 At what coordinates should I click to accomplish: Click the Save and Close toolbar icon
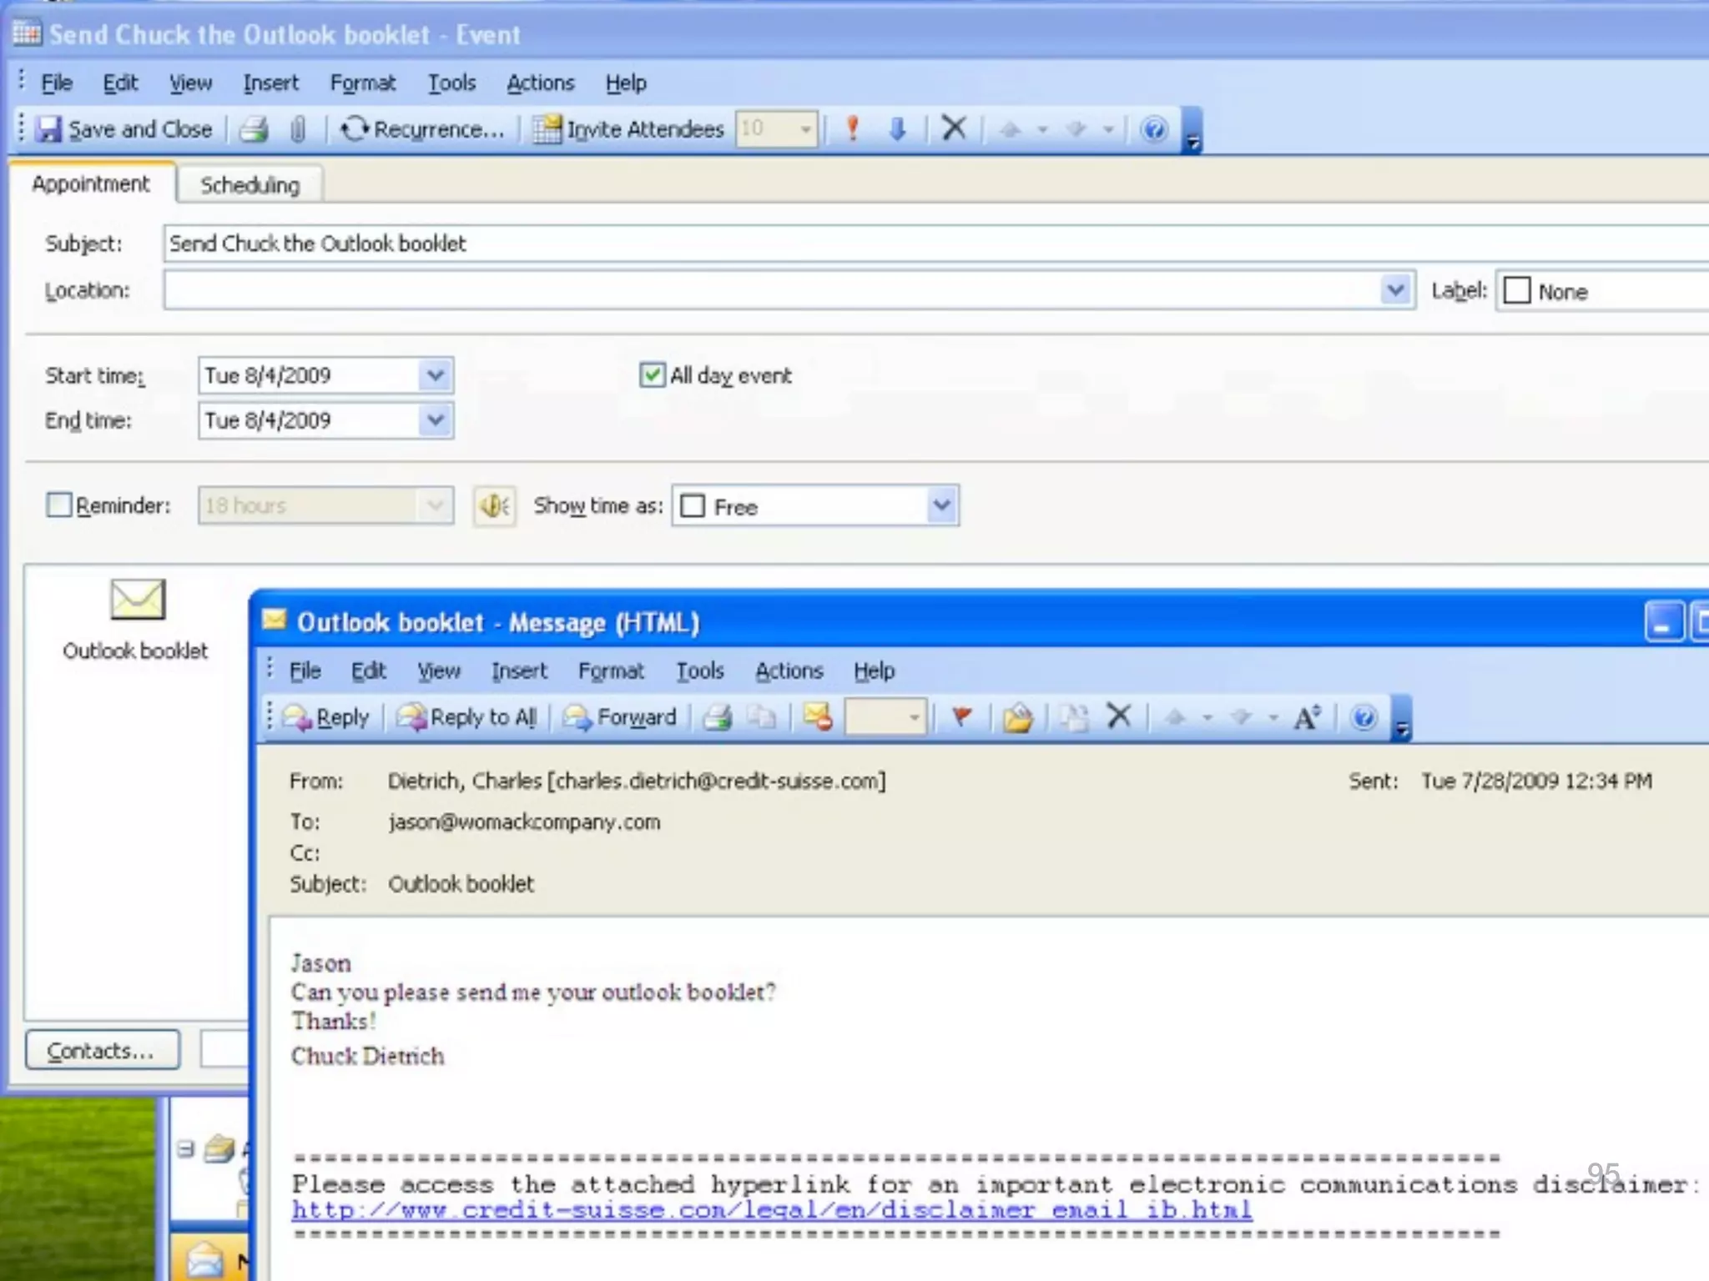[48, 129]
